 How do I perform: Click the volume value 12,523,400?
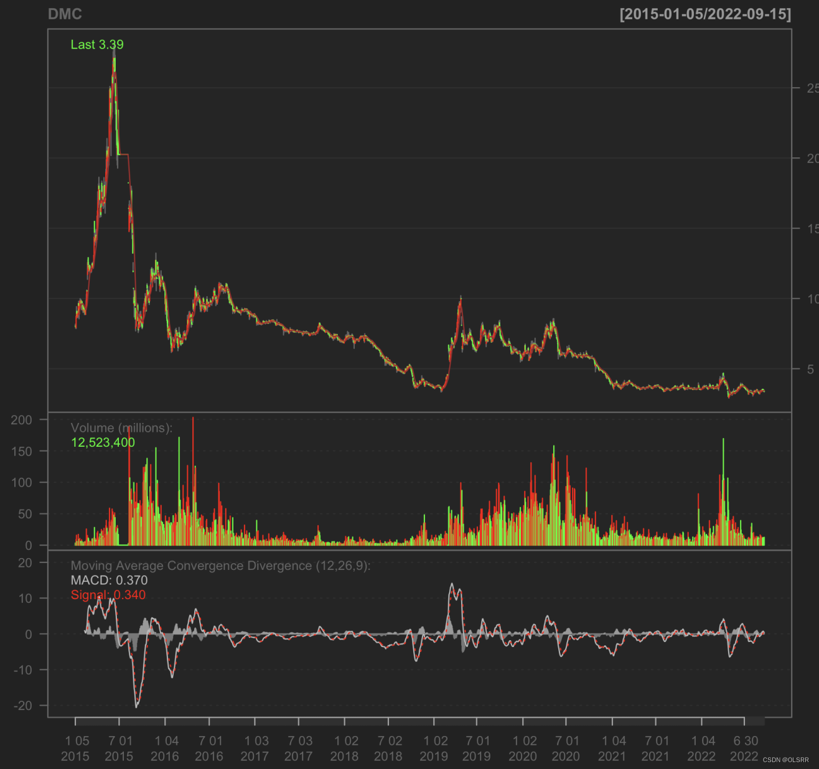(103, 442)
